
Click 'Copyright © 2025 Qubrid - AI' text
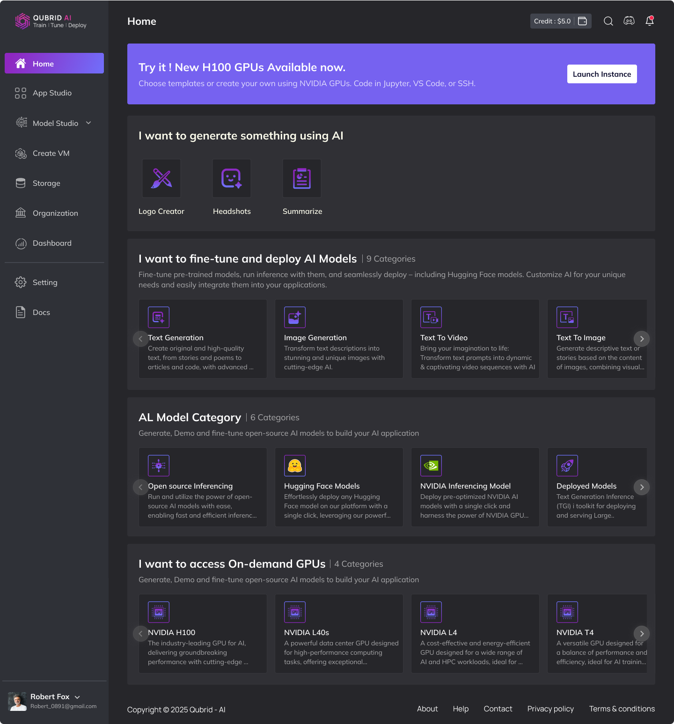click(x=176, y=709)
